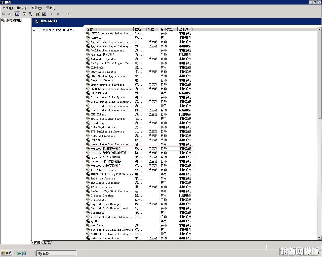
Task: Click the toolbar icon right of Help
Action: tap(44, 14)
